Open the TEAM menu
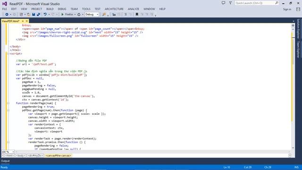302x170 pixels. [x=74, y=9]
